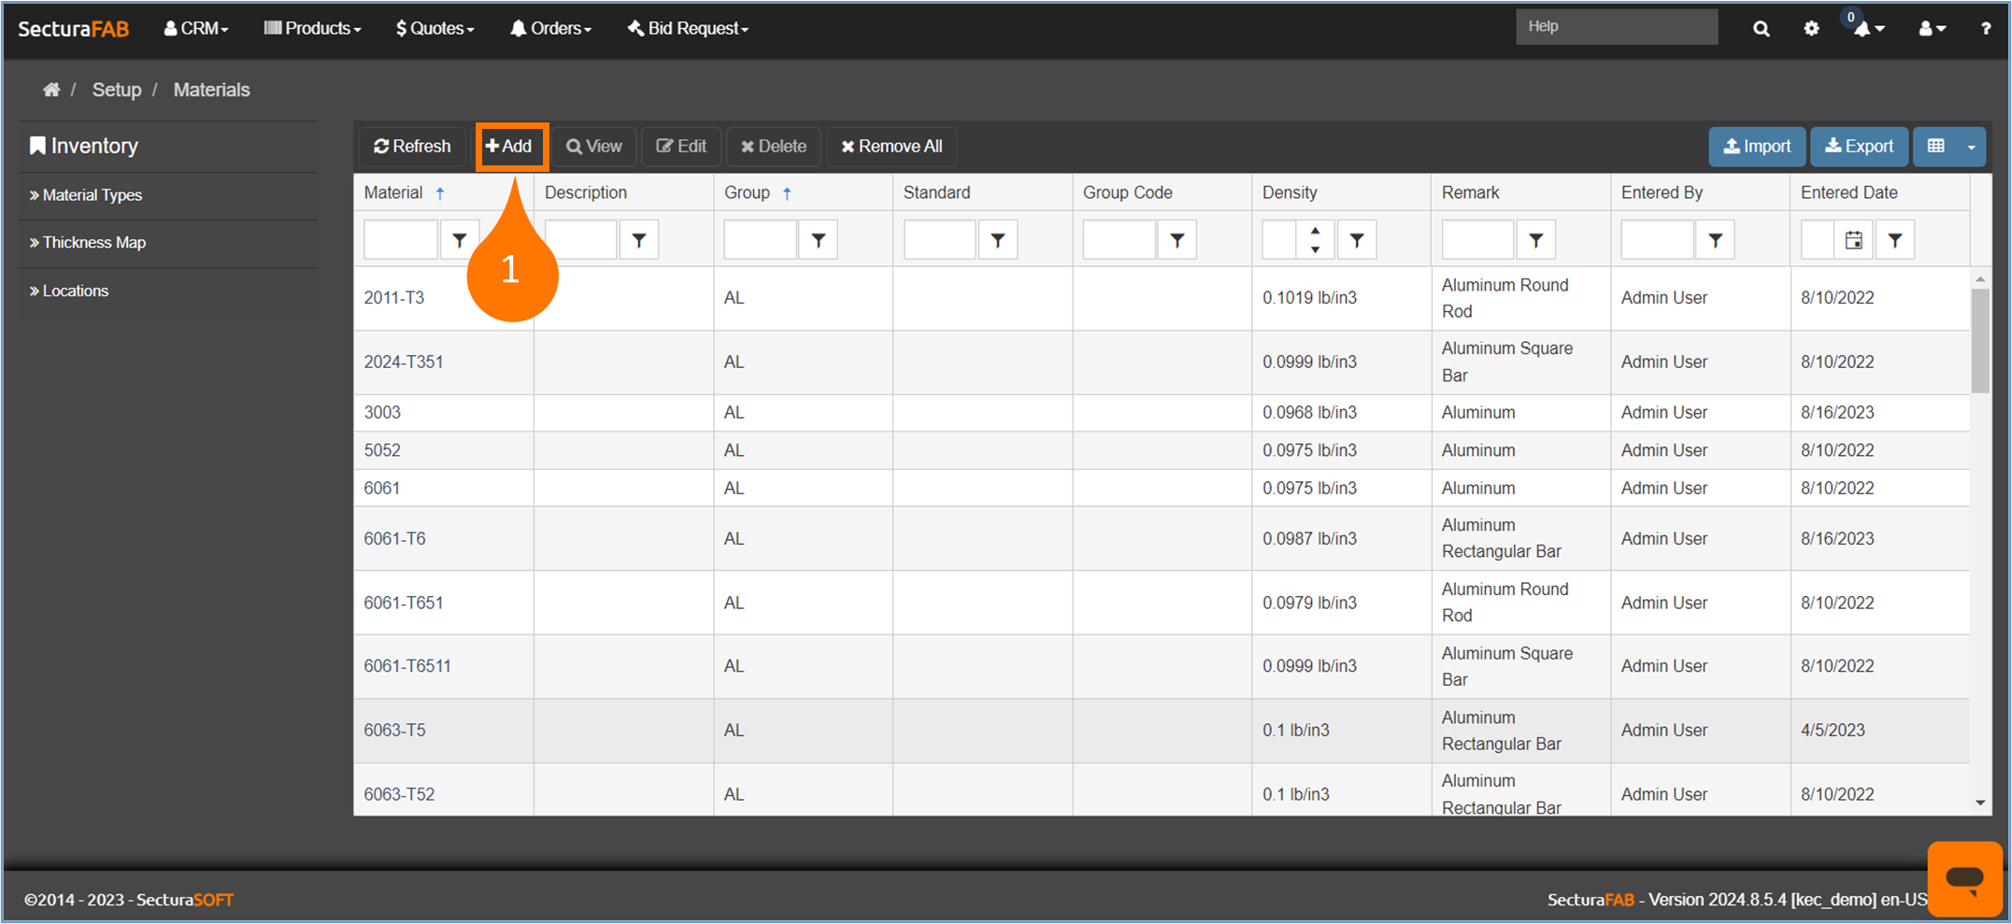Click the Help search input field

point(1616,26)
